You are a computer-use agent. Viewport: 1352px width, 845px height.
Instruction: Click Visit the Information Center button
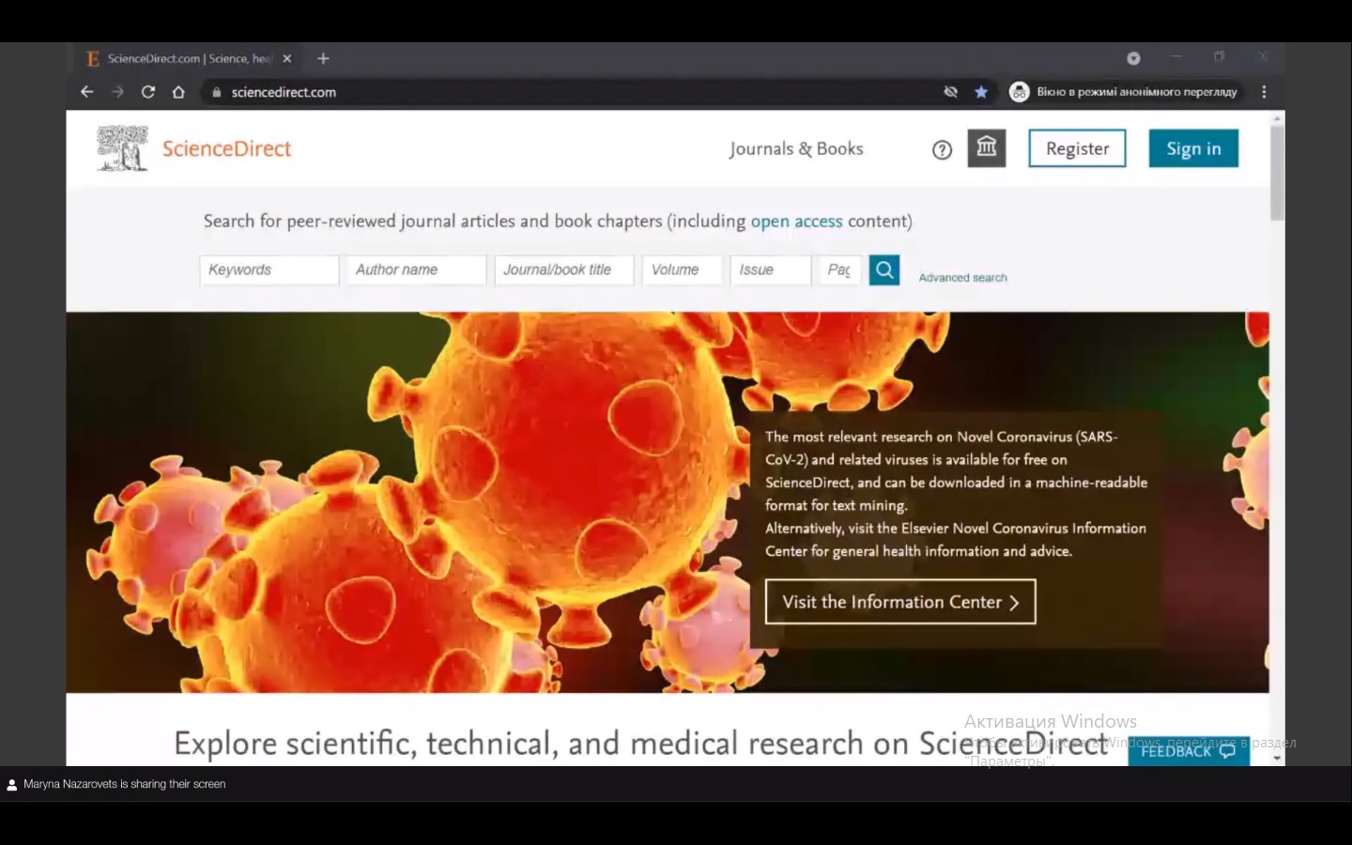click(900, 602)
